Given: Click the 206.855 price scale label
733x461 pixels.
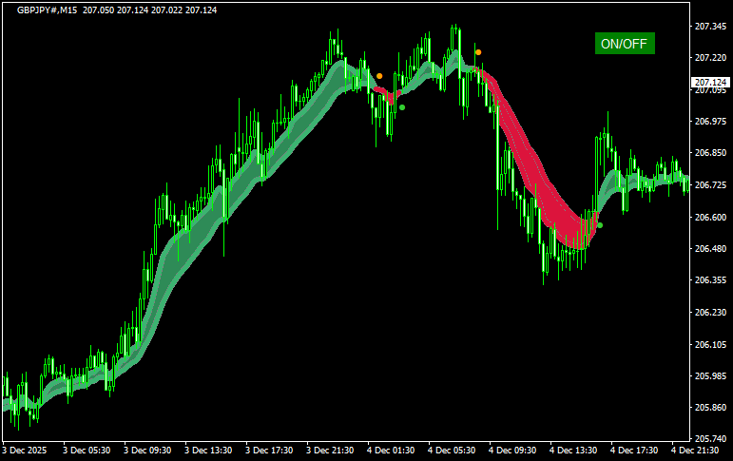Looking at the screenshot, I should (708, 153).
